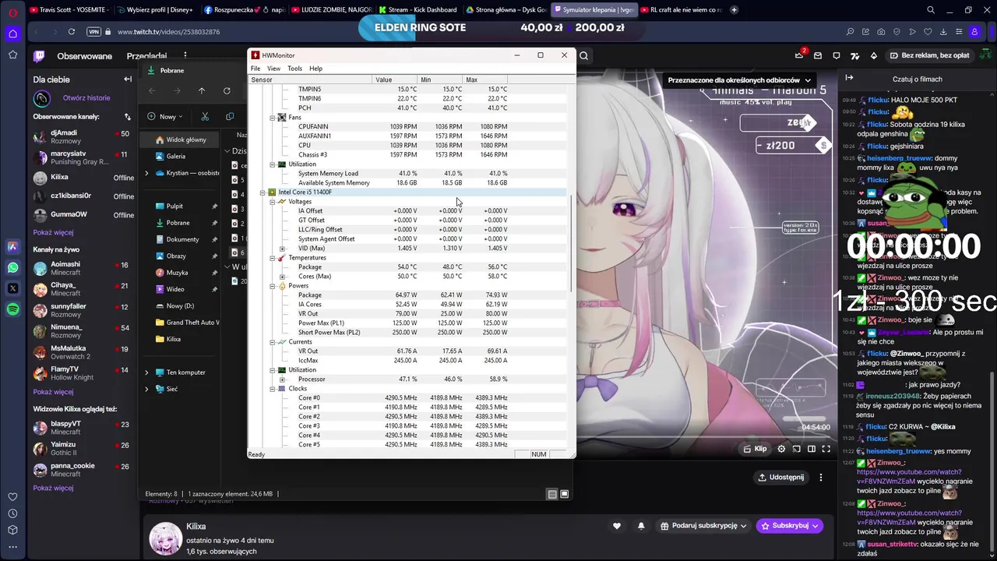This screenshot has width=997, height=561.
Task: Click Udostępnij share button
Action: [780, 477]
